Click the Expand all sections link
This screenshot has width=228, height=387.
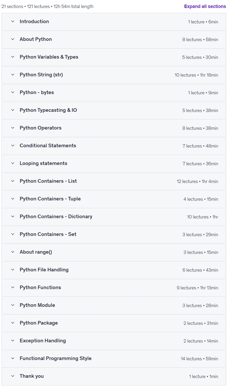coord(205,6)
